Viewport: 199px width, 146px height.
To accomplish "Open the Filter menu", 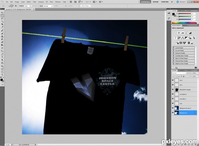I will [34, 2].
